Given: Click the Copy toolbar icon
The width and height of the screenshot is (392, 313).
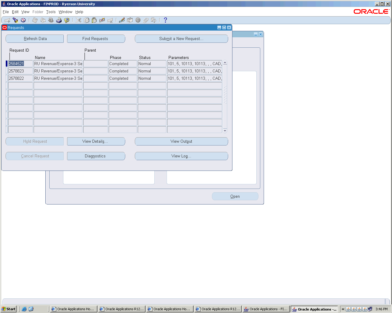Looking at the screenshot, I should [87, 20].
